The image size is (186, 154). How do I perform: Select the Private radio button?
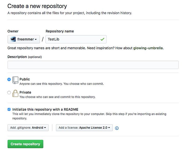(x=9, y=92)
